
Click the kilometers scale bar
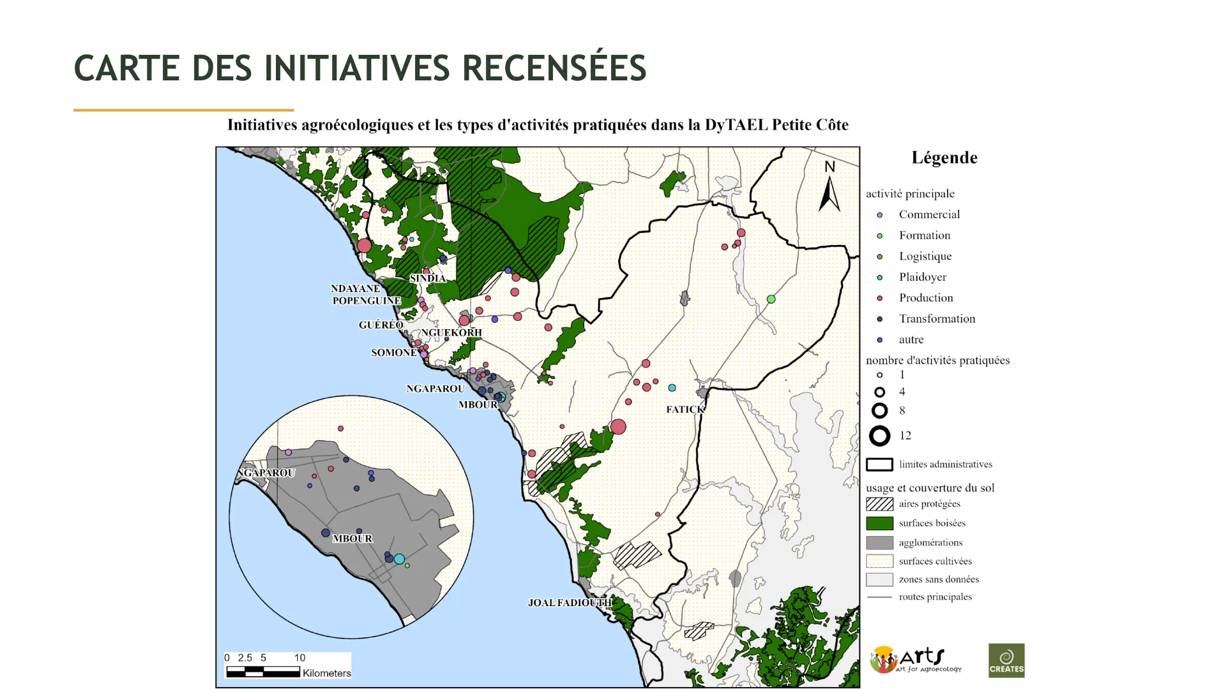pyautogui.click(x=263, y=668)
